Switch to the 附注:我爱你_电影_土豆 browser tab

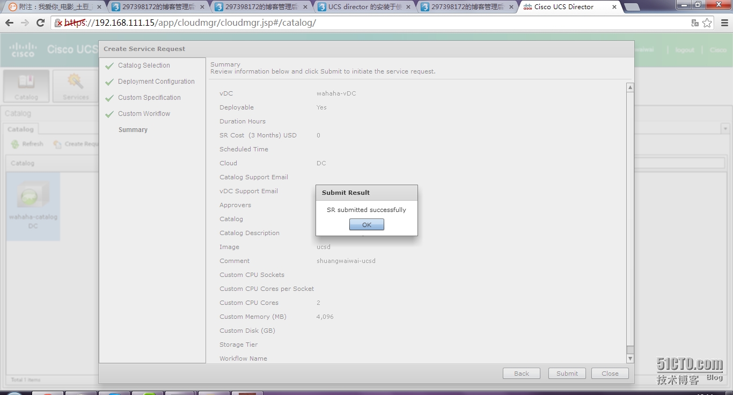(x=54, y=7)
